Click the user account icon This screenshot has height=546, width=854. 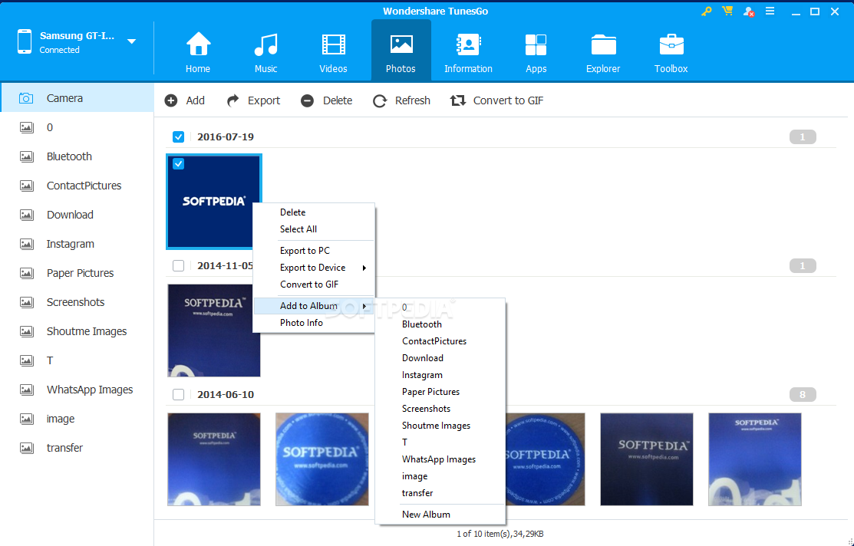(x=748, y=11)
